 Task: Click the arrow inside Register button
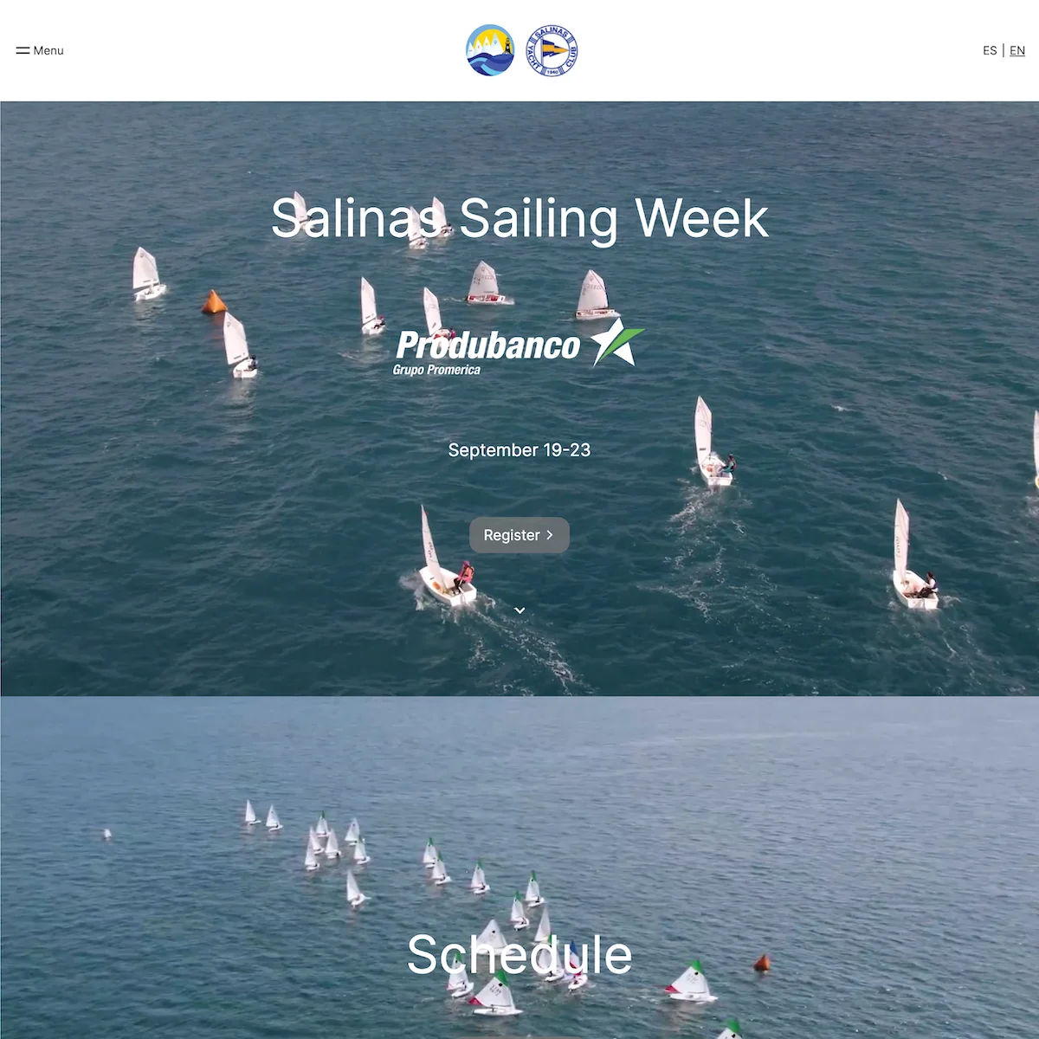549,535
